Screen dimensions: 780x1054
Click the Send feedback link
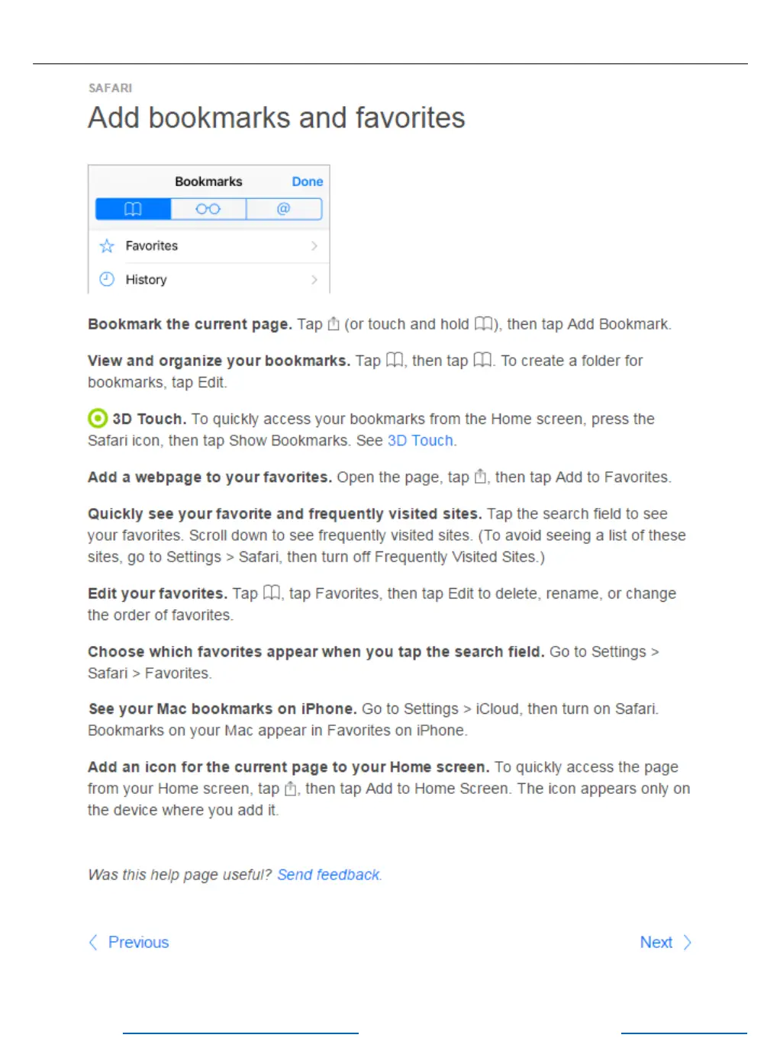328,875
